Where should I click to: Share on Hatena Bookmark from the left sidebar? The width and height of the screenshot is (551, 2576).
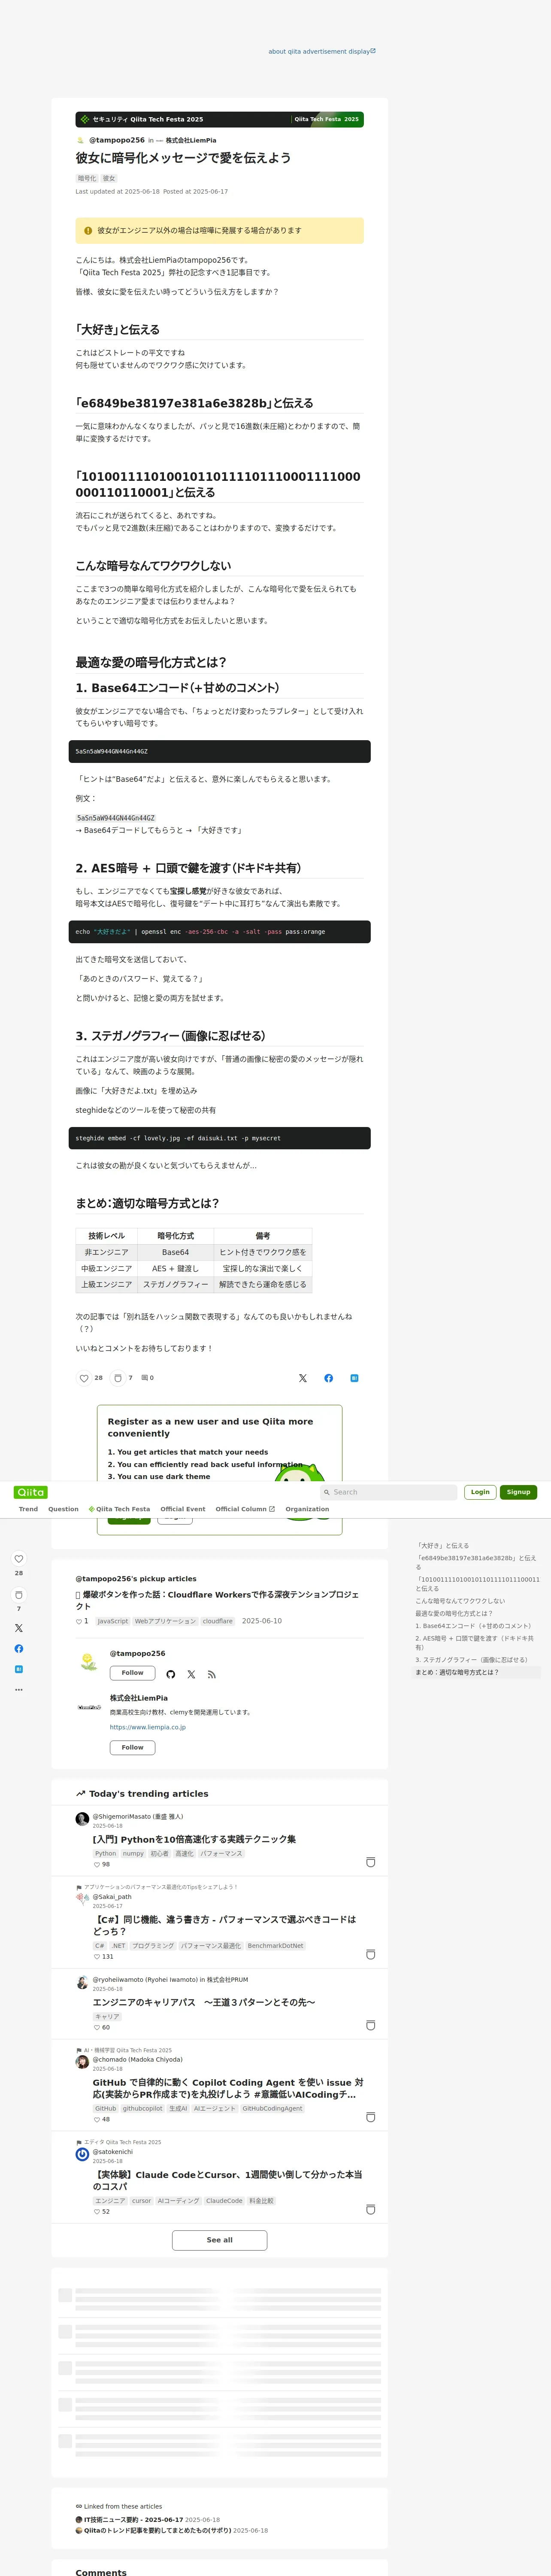(x=18, y=1669)
